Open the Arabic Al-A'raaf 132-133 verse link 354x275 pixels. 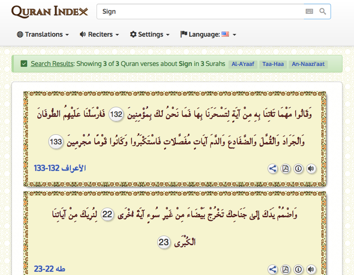pyautogui.click(x=60, y=169)
